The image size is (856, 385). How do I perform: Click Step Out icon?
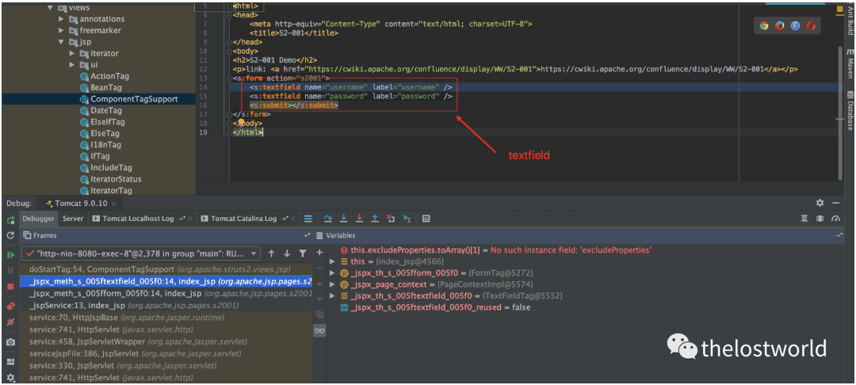coord(375,219)
